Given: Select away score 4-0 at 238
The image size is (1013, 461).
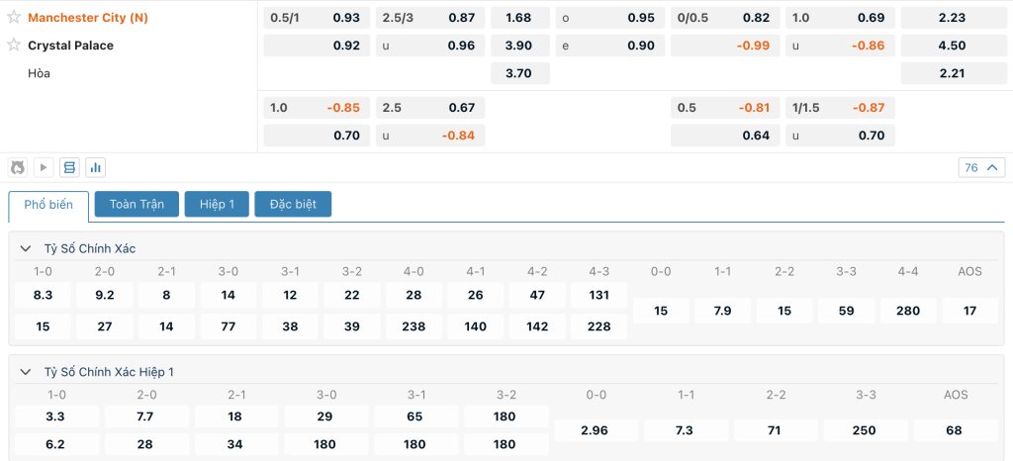Looking at the screenshot, I should point(414,326).
